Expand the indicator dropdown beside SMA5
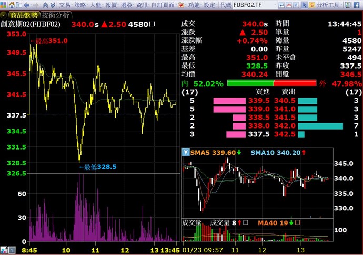This screenshot has width=363, height=255. point(185,153)
